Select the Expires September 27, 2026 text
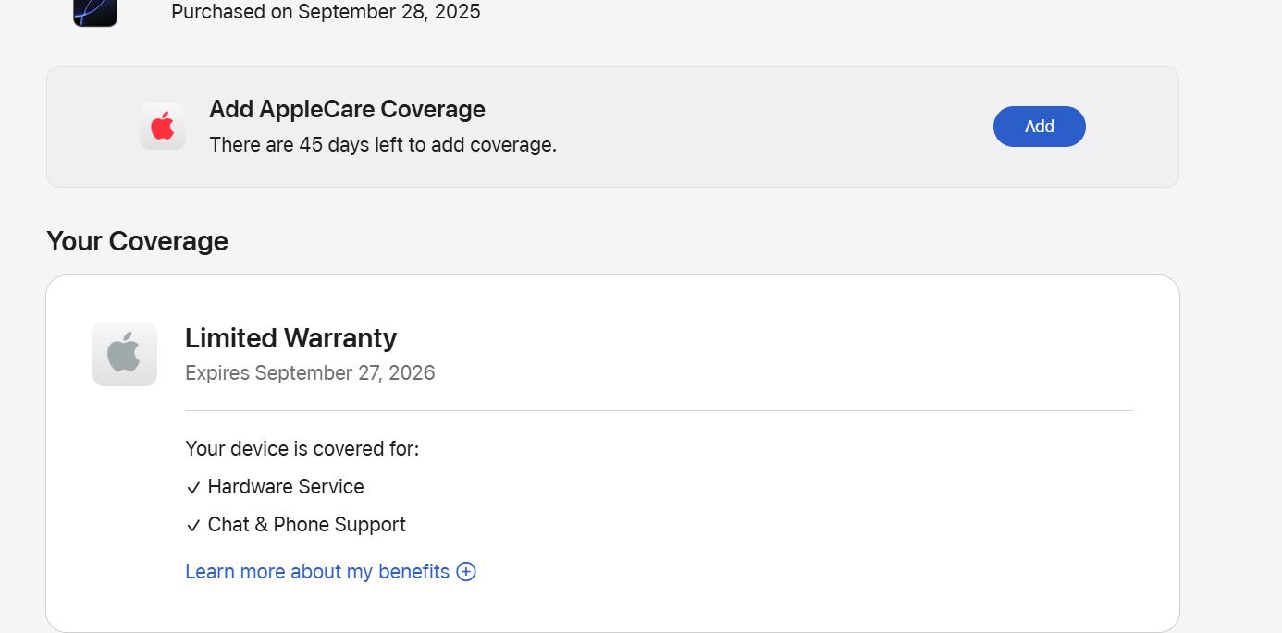Image resolution: width=1282 pixels, height=633 pixels. tap(310, 372)
